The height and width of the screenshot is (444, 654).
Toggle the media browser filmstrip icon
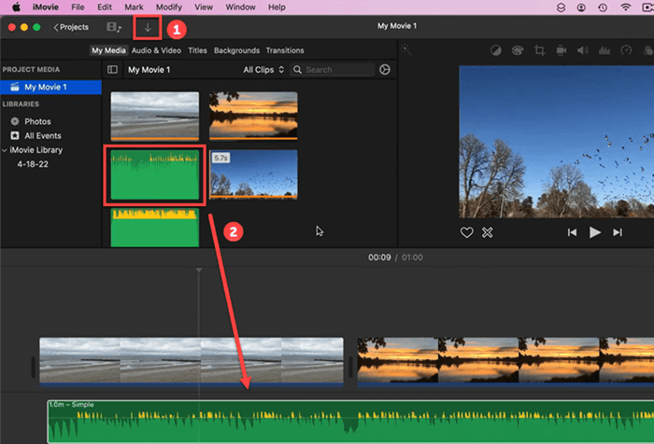click(x=114, y=27)
